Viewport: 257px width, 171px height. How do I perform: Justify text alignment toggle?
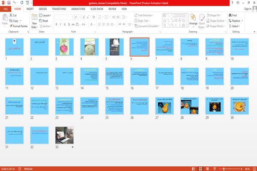click(x=112, y=24)
